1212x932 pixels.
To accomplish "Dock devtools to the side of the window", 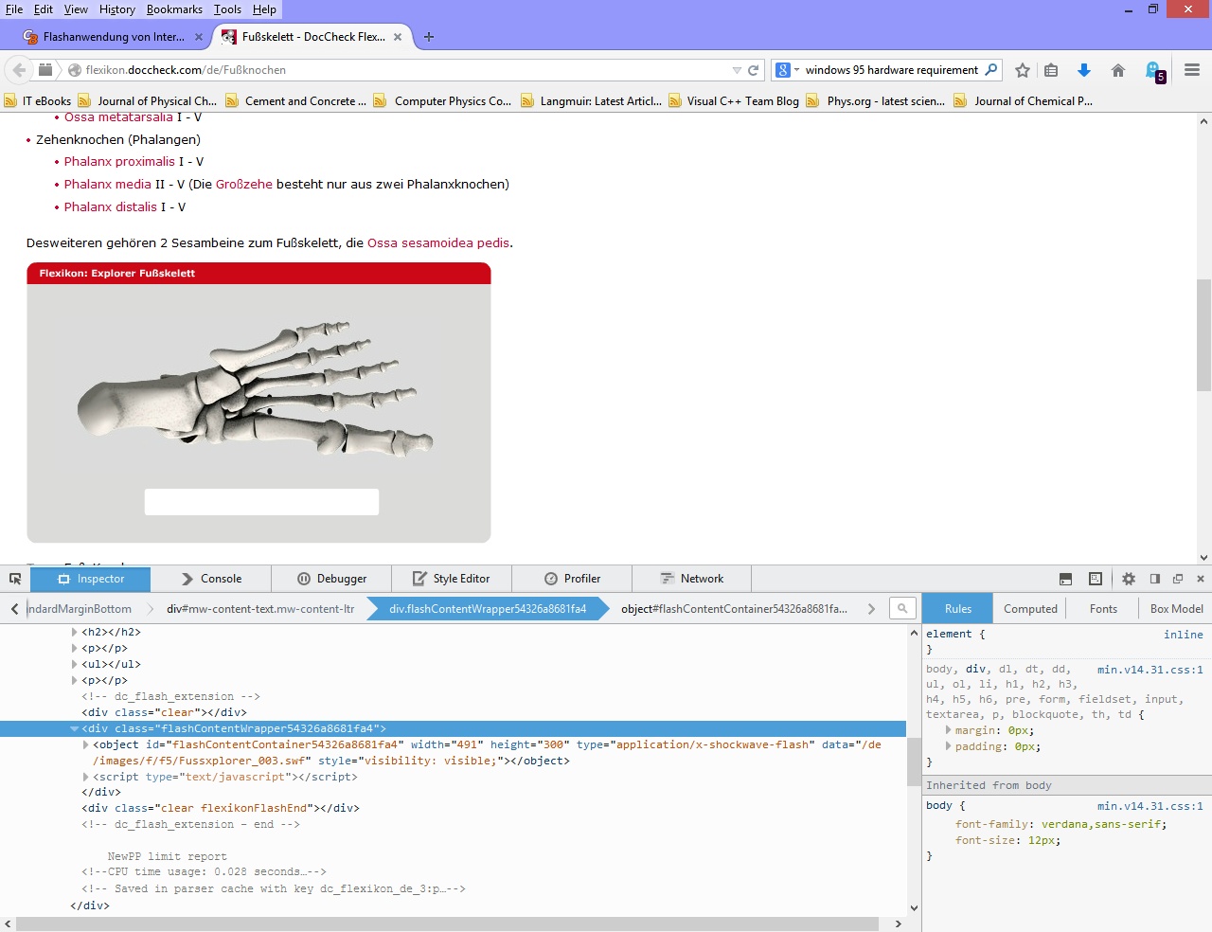I will tap(1155, 579).
